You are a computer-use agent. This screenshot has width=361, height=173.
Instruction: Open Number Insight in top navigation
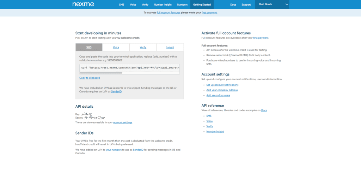[x=163, y=5]
